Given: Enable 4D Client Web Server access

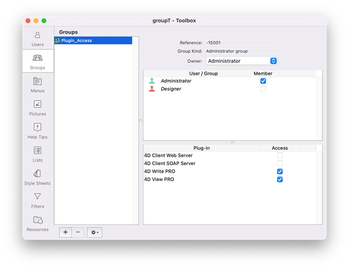Looking at the screenshot, I should [280, 156].
